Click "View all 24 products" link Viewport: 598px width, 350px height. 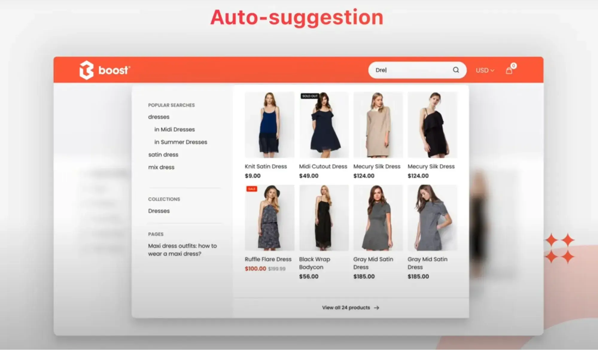click(346, 308)
